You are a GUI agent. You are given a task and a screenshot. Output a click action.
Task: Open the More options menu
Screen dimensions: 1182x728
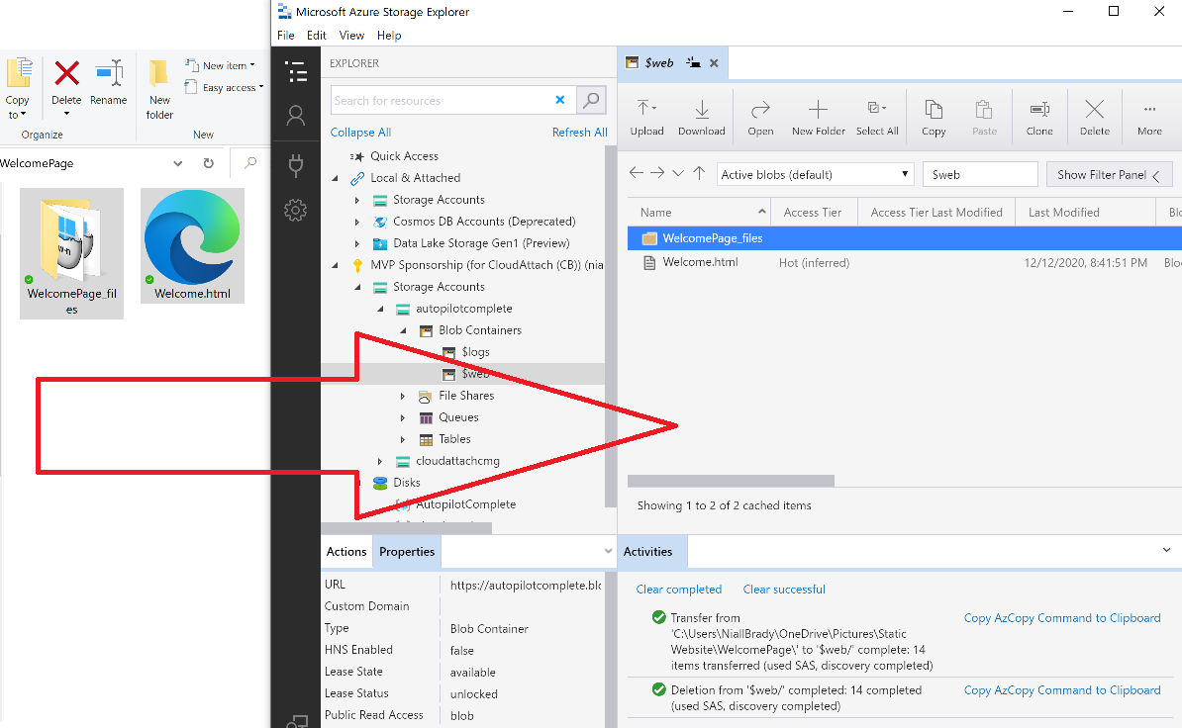tap(1149, 118)
